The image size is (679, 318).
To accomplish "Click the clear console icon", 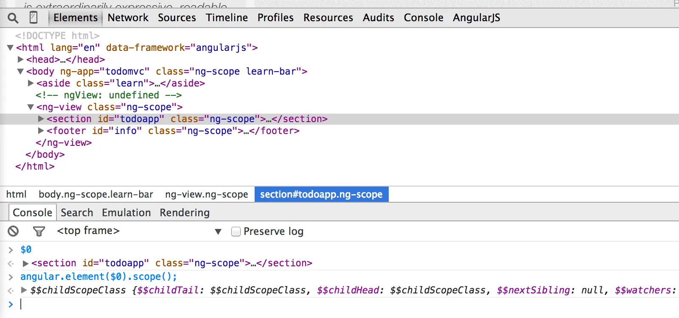I will tap(13, 231).
